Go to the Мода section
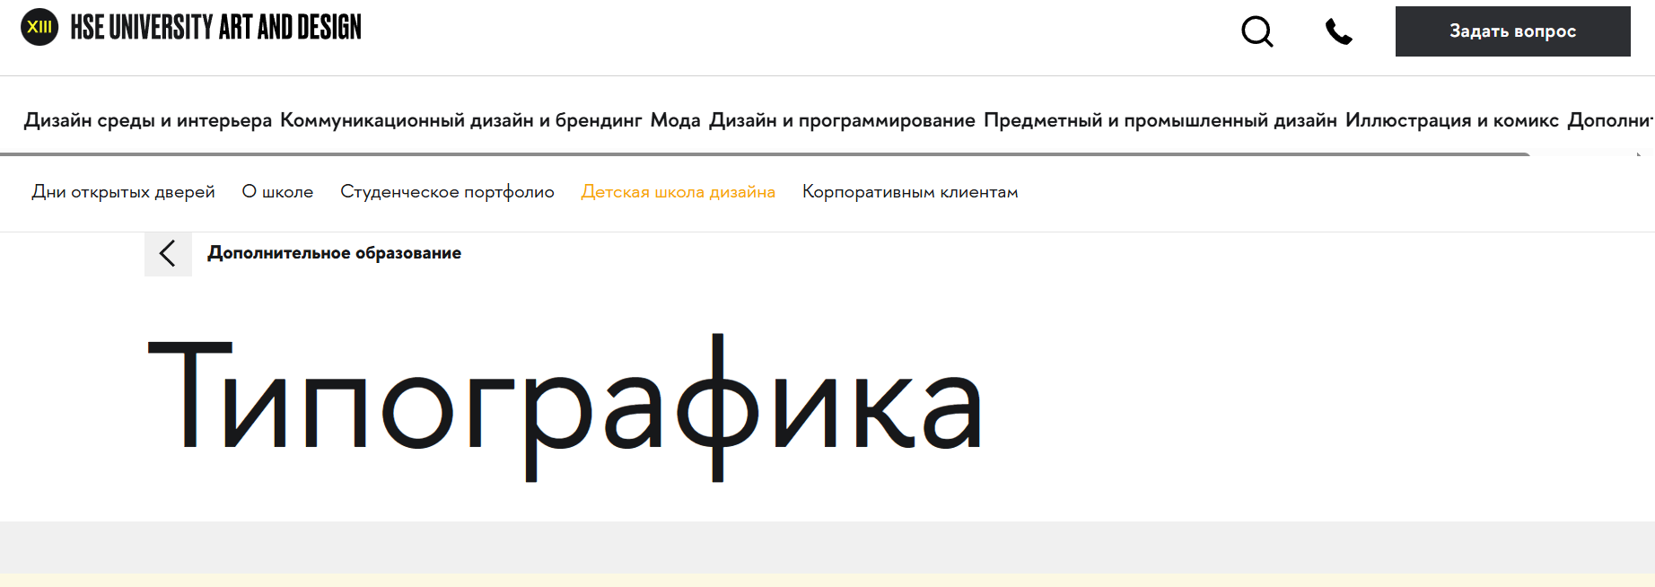 tap(675, 120)
